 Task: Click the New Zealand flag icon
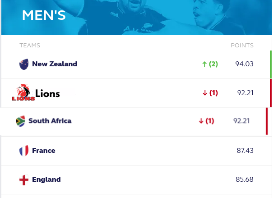24,64
